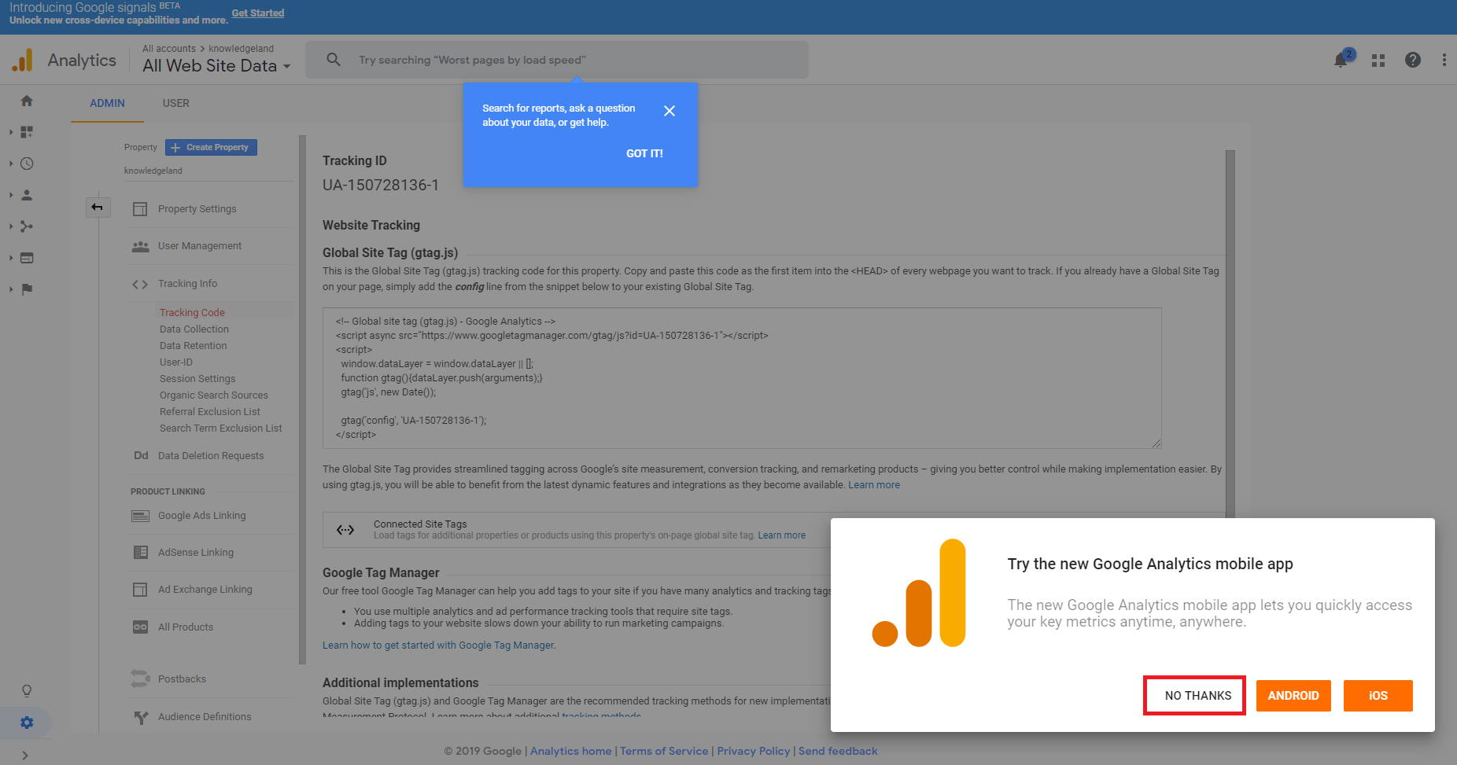Open the Behavior icon in sidebar
The height and width of the screenshot is (765, 1457).
coord(27,258)
